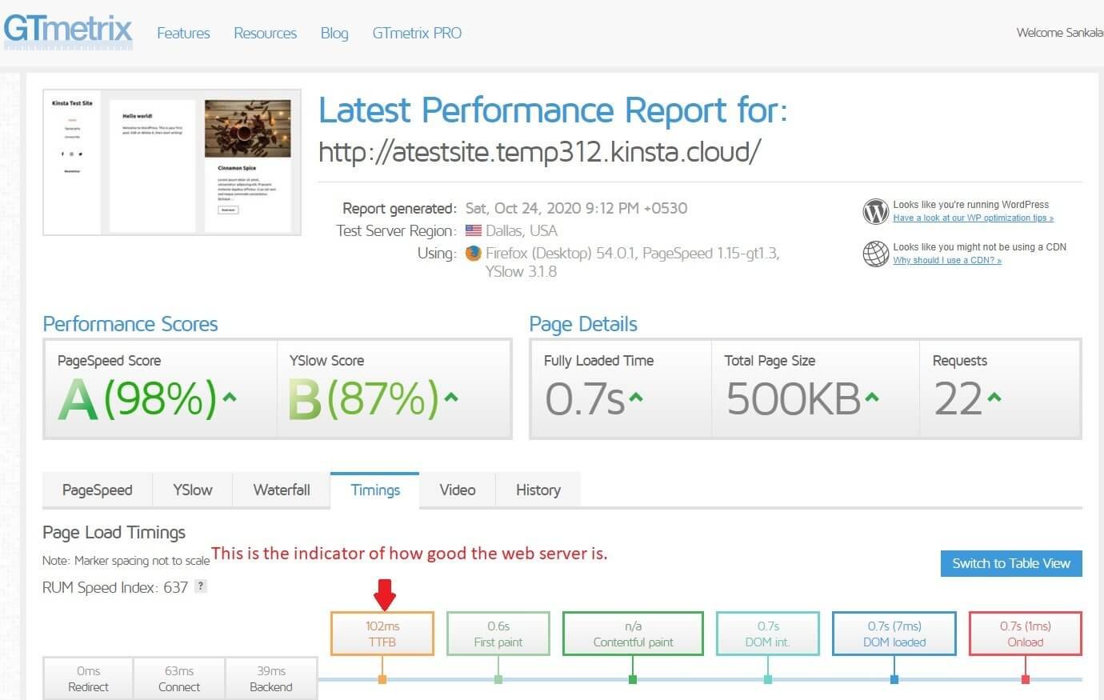Click the orange TTFB marker on timeline

click(382, 679)
